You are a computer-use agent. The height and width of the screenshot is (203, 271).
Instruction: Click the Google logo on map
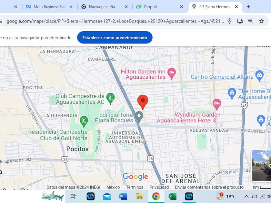point(135,177)
